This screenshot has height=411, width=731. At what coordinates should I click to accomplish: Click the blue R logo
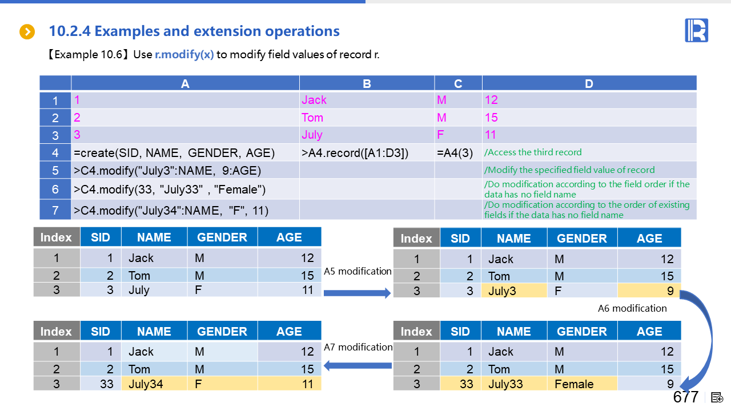[x=696, y=30]
